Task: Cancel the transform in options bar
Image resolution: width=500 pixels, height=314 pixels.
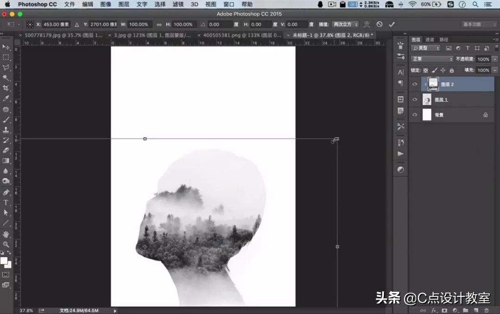Action: 380,24
